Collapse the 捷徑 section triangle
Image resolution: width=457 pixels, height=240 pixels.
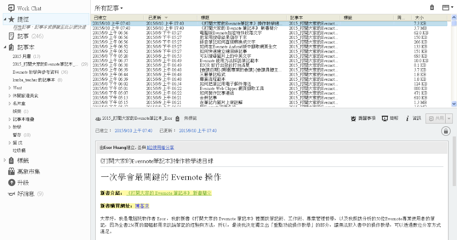[5, 19]
